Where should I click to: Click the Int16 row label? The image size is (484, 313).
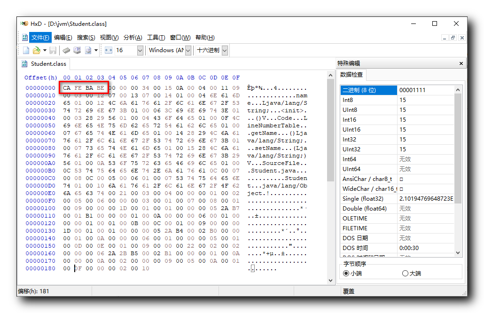click(349, 120)
